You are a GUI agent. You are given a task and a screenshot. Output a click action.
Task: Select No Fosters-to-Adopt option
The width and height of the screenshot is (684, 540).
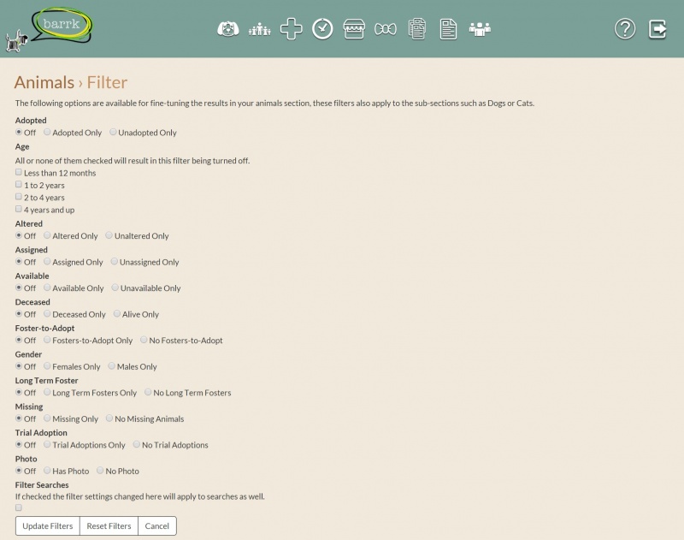[144, 340]
